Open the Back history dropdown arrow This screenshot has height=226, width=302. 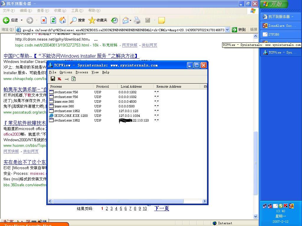[x=22, y=20]
